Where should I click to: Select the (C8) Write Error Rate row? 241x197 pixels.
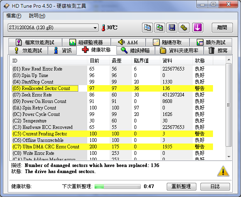112,153
